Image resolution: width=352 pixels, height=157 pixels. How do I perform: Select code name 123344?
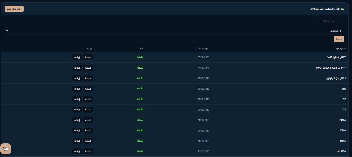point(342,120)
